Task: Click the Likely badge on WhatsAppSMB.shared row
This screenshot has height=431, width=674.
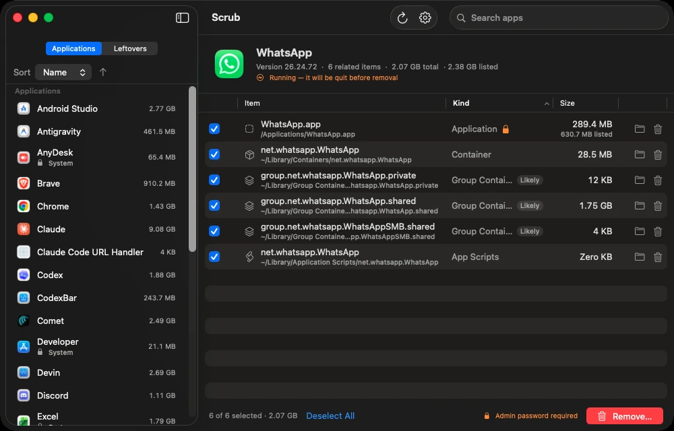Action: point(530,232)
